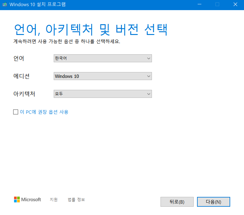Click the 'Windows 10 설치 프로그램' window title
The width and height of the screenshot is (244, 215).
tap(37, 4)
